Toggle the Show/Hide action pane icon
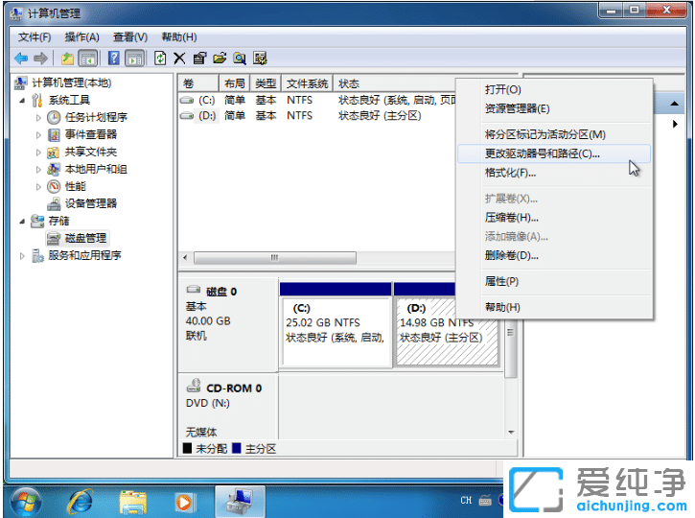The height and width of the screenshot is (518, 695). [x=135, y=59]
